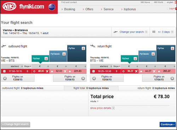The width and height of the screenshot is (177, 130).
Task: Click the oneworld alliance globe icon
Action: (x=52, y=7)
